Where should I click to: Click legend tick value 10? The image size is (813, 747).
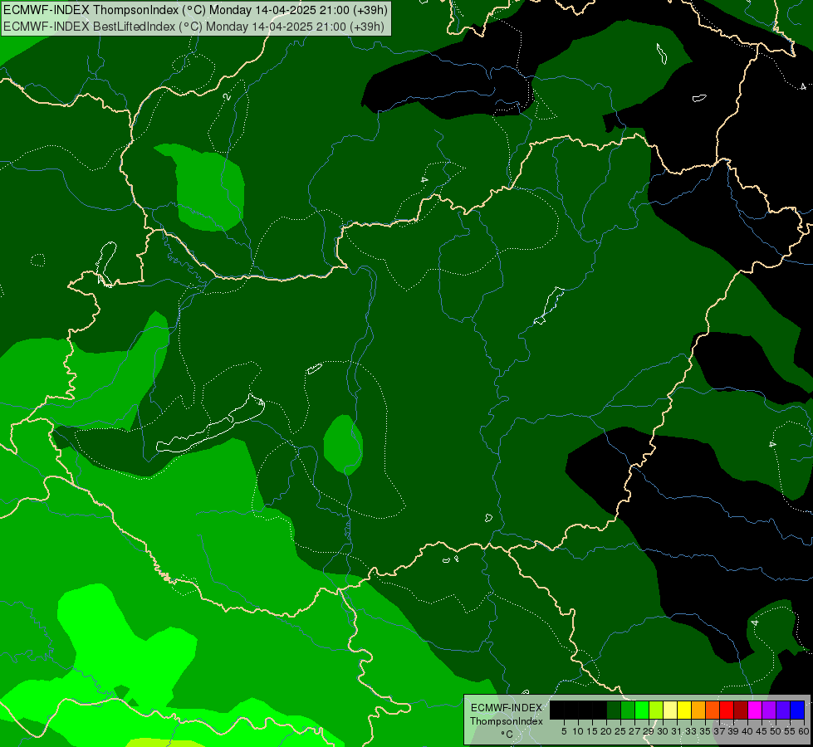[578, 731]
